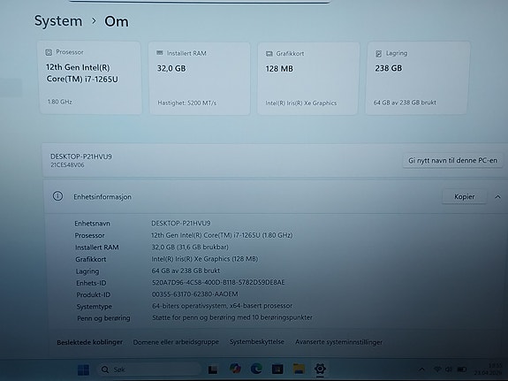Open the Windows Start menu

83,370
